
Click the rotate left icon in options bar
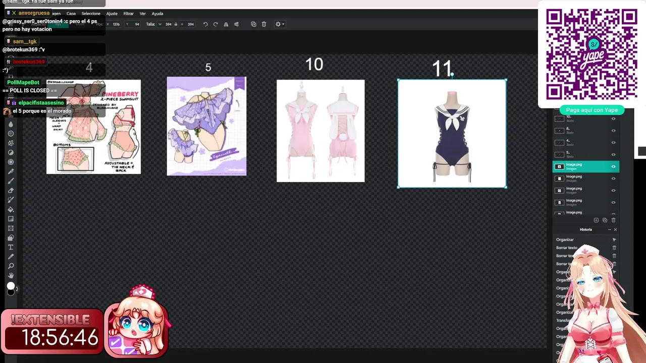pos(205,24)
